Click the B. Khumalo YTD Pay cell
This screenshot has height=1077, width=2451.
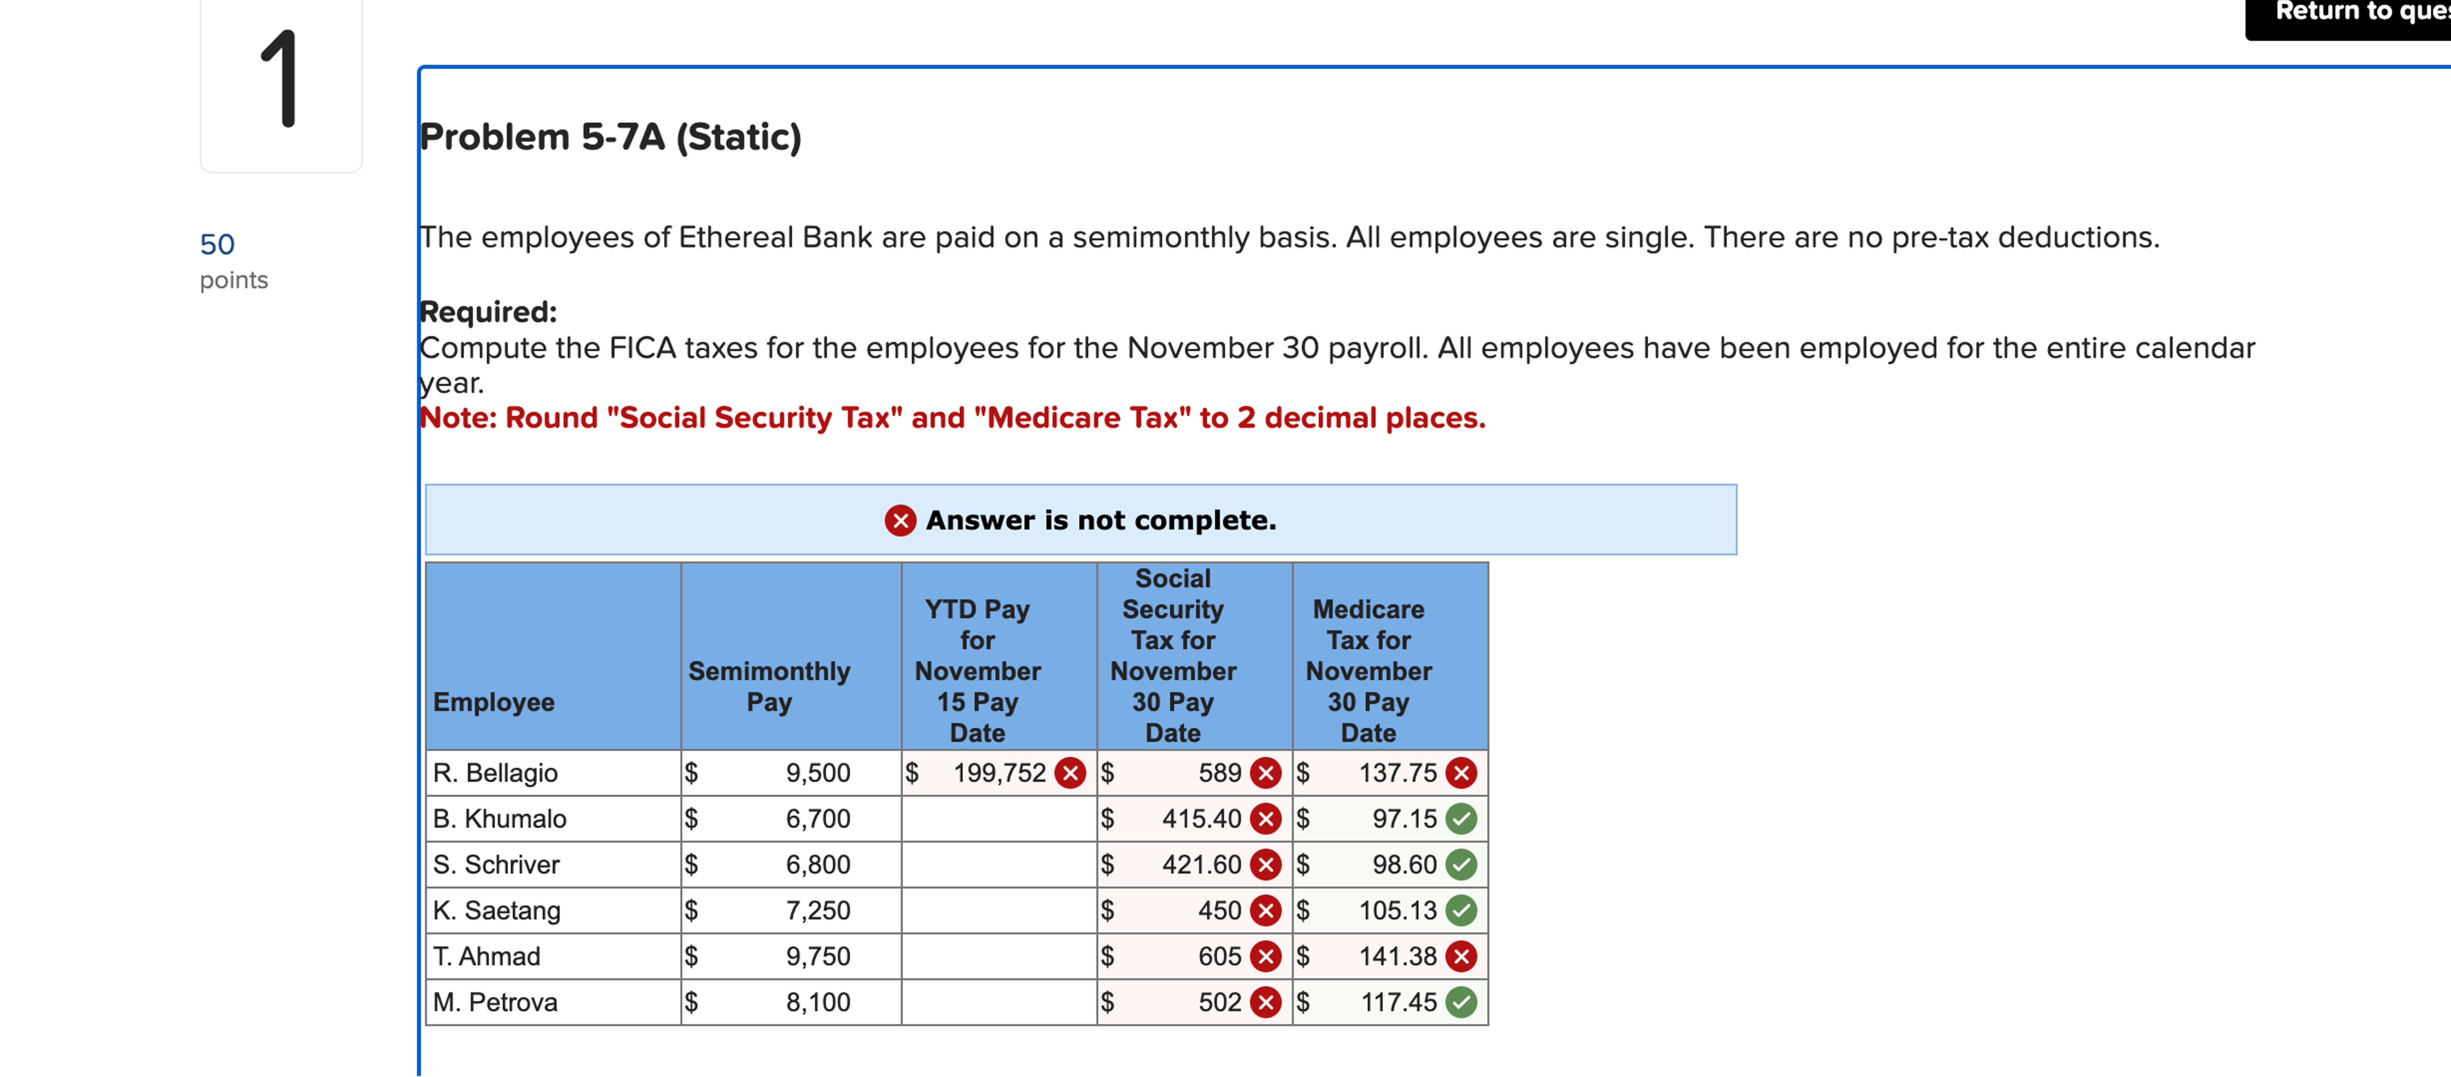pyautogui.click(x=998, y=818)
